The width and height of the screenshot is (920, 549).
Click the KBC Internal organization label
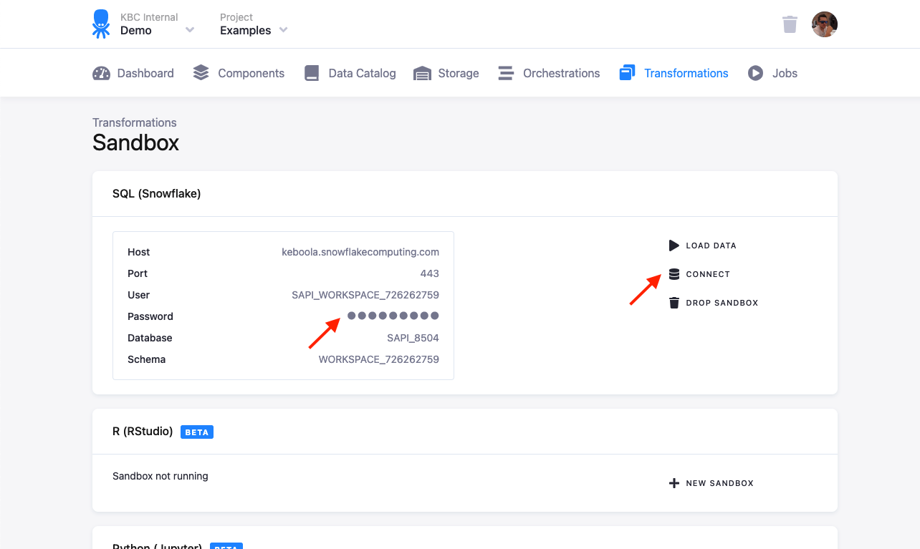[149, 17]
